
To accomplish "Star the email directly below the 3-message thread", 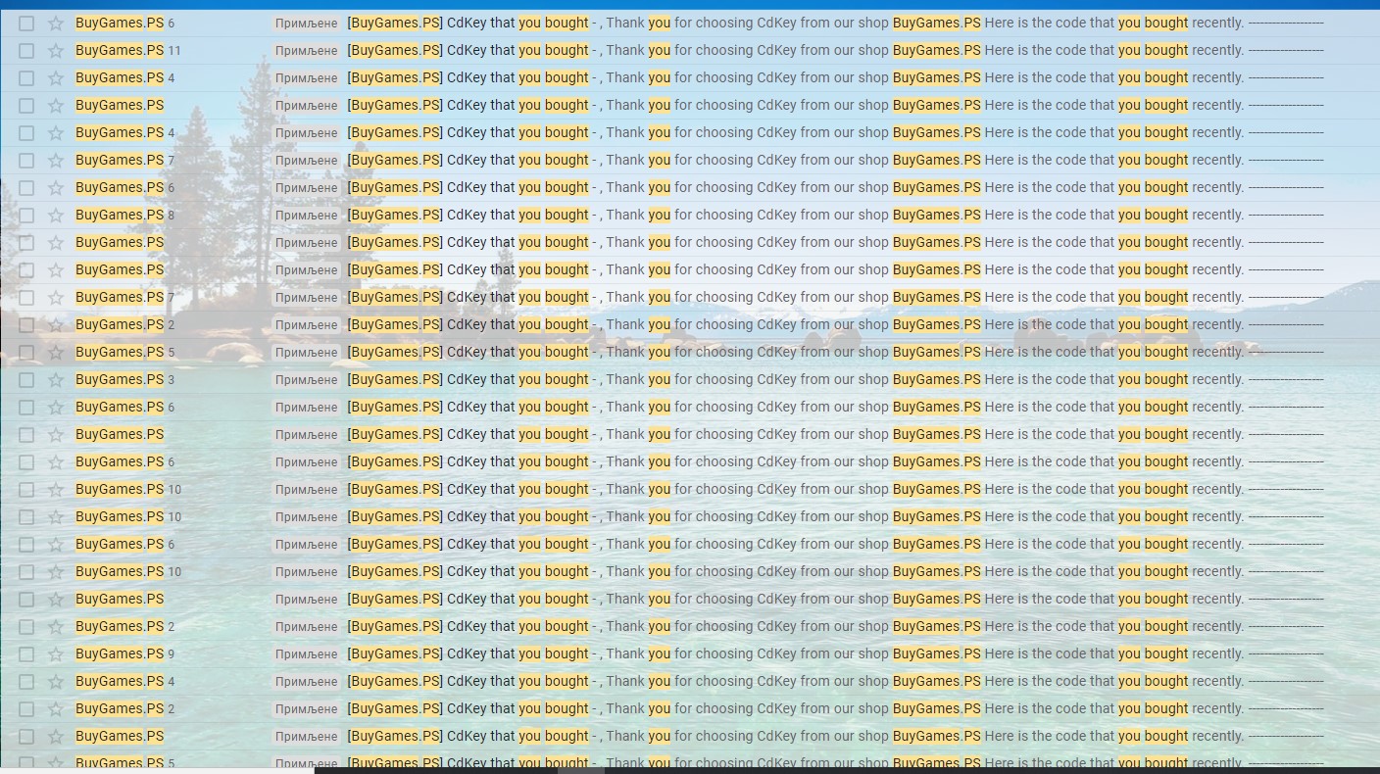I will pyautogui.click(x=56, y=407).
